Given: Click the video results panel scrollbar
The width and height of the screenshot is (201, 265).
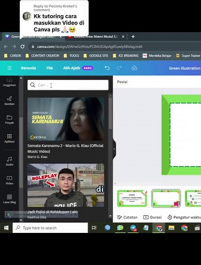Looking at the screenshot, I should (x=110, y=114).
